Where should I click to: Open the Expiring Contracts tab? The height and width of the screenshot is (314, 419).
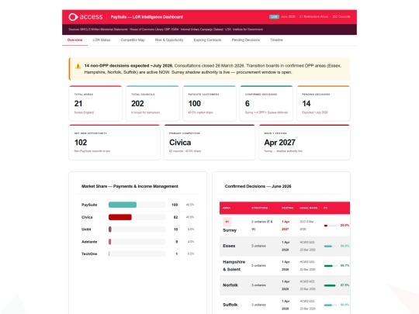[x=207, y=40]
